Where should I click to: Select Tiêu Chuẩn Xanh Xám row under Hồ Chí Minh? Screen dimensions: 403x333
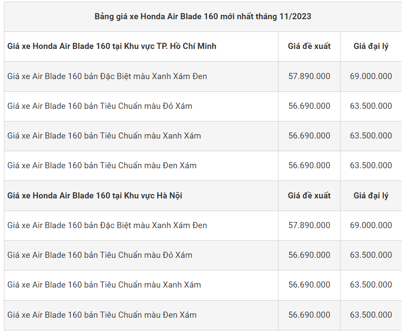104,136
